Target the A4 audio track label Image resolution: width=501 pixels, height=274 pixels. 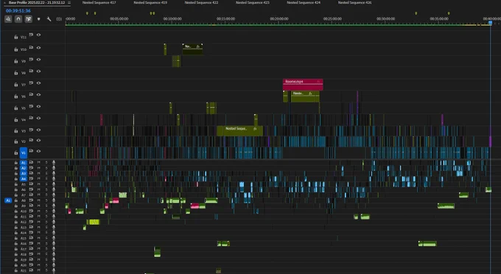pos(24,179)
